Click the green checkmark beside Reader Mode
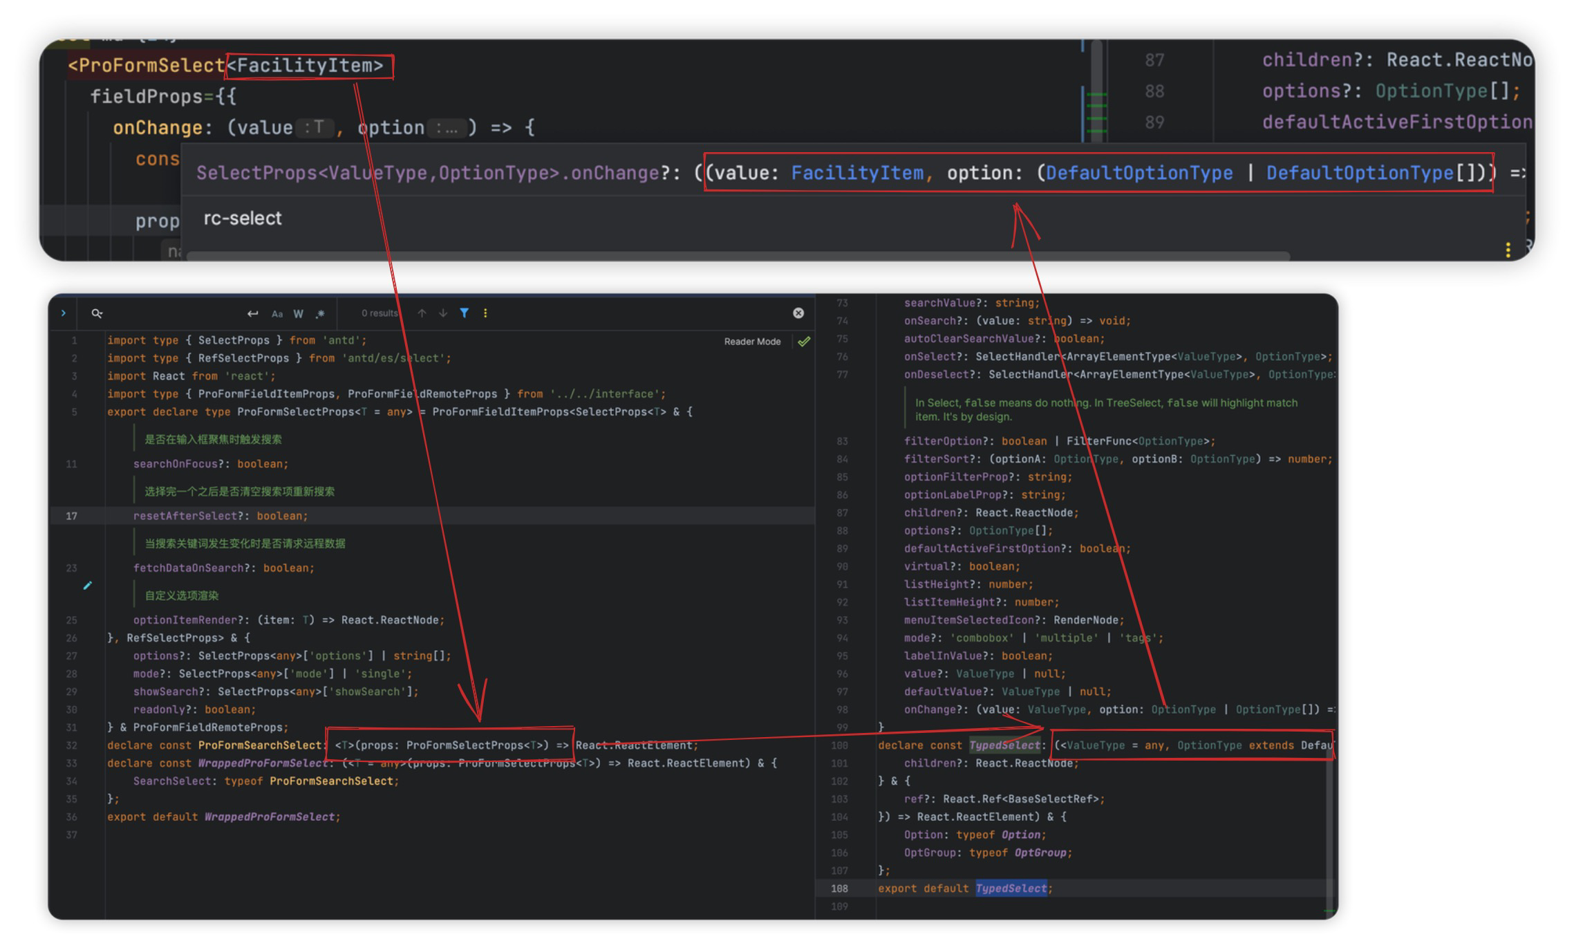1574x948 pixels. click(x=803, y=340)
